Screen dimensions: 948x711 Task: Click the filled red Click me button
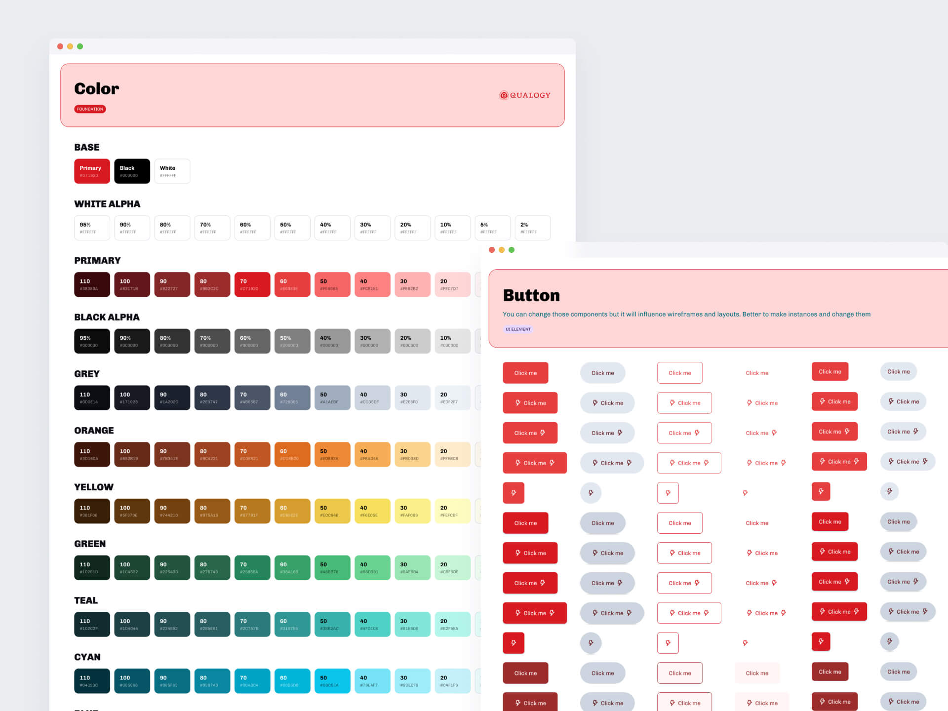click(x=525, y=373)
